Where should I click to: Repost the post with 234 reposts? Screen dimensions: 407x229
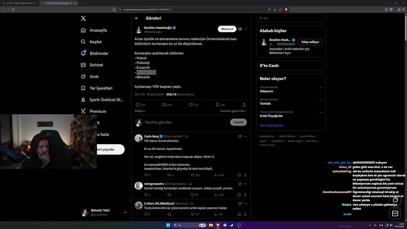click(164, 105)
